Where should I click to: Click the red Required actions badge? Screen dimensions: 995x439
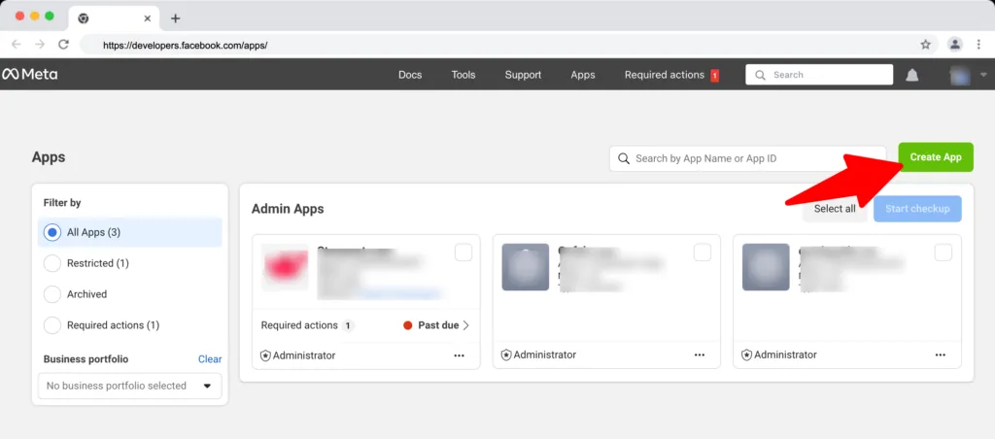coord(714,76)
